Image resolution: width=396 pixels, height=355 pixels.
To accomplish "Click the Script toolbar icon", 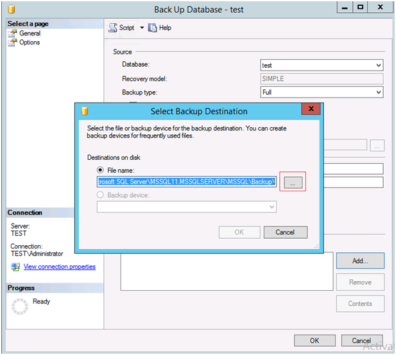I will [113, 28].
